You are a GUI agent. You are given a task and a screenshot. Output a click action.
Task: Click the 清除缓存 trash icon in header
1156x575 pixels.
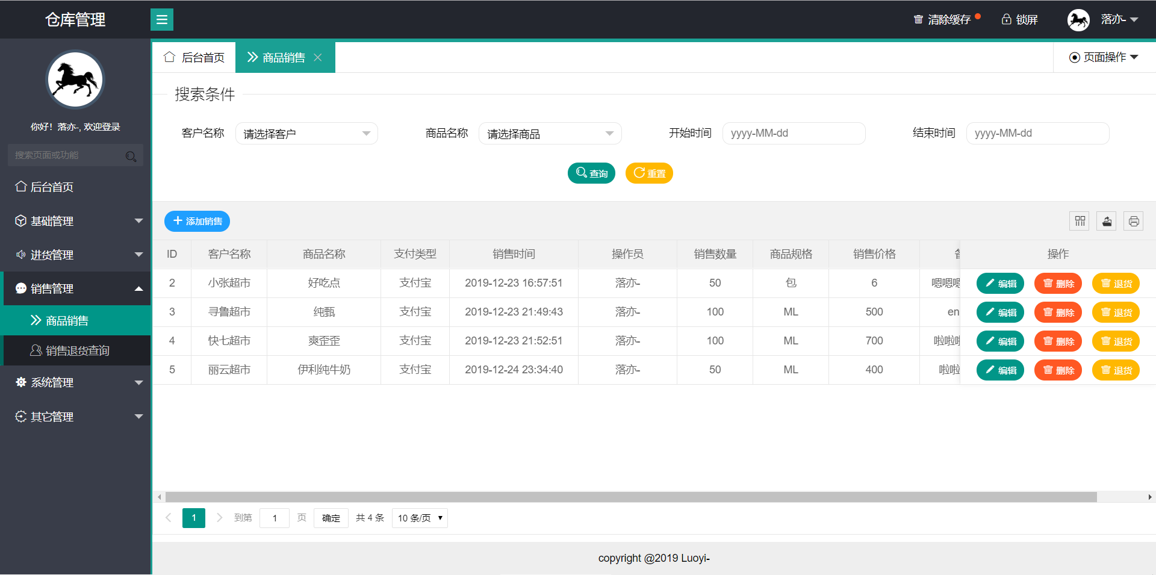coord(918,19)
